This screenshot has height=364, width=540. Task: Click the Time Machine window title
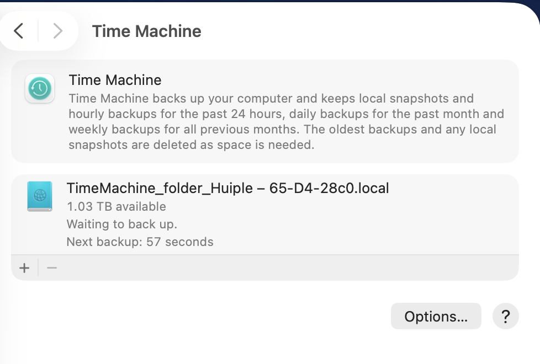pyautogui.click(x=146, y=31)
